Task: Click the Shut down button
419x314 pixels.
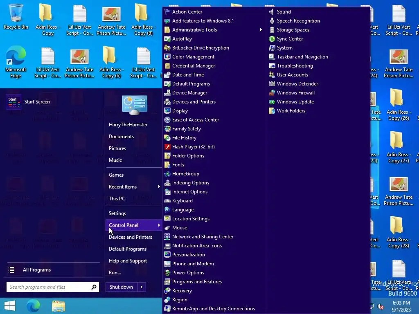Action: click(122, 287)
